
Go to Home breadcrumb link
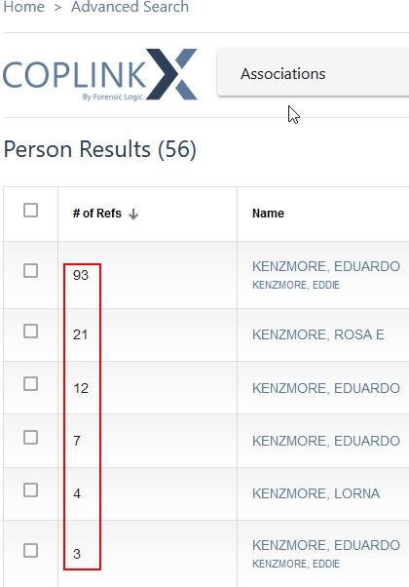click(x=23, y=7)
